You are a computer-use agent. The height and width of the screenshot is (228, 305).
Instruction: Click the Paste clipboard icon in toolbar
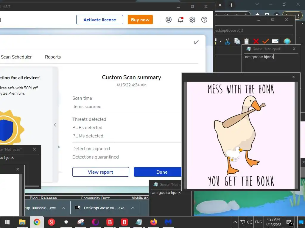coord(246,41)
